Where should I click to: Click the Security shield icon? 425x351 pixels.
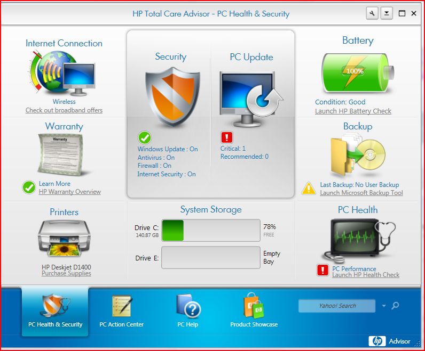(172, 97)
